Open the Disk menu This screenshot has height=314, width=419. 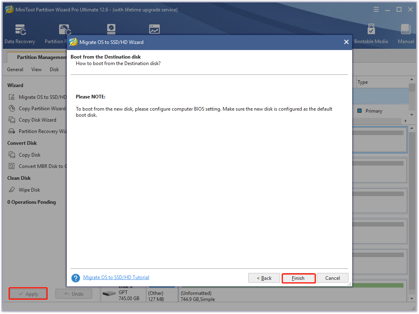(54, 70)
